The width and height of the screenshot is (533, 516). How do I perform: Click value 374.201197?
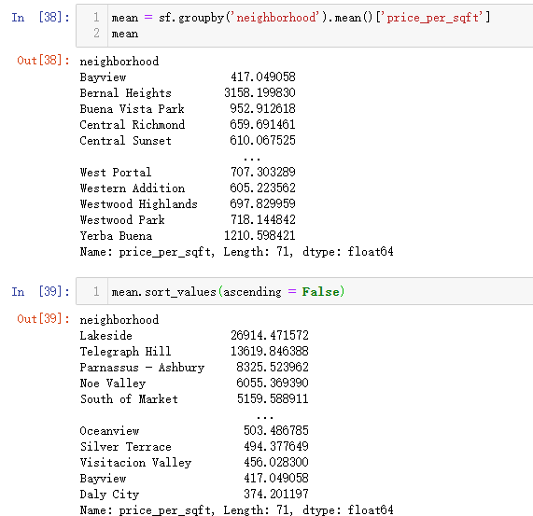276,494
